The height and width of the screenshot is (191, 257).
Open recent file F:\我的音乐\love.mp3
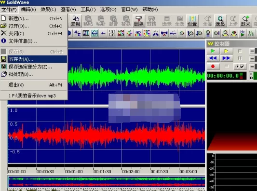(x=34, y=95)
